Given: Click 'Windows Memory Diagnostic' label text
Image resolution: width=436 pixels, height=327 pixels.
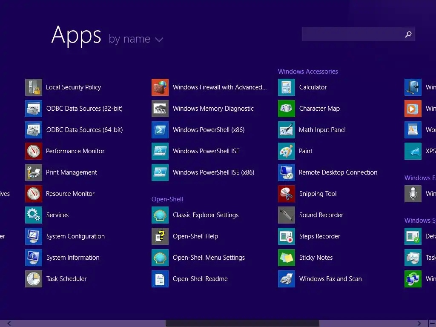Looking at the screenshot, I should (213, 109).
